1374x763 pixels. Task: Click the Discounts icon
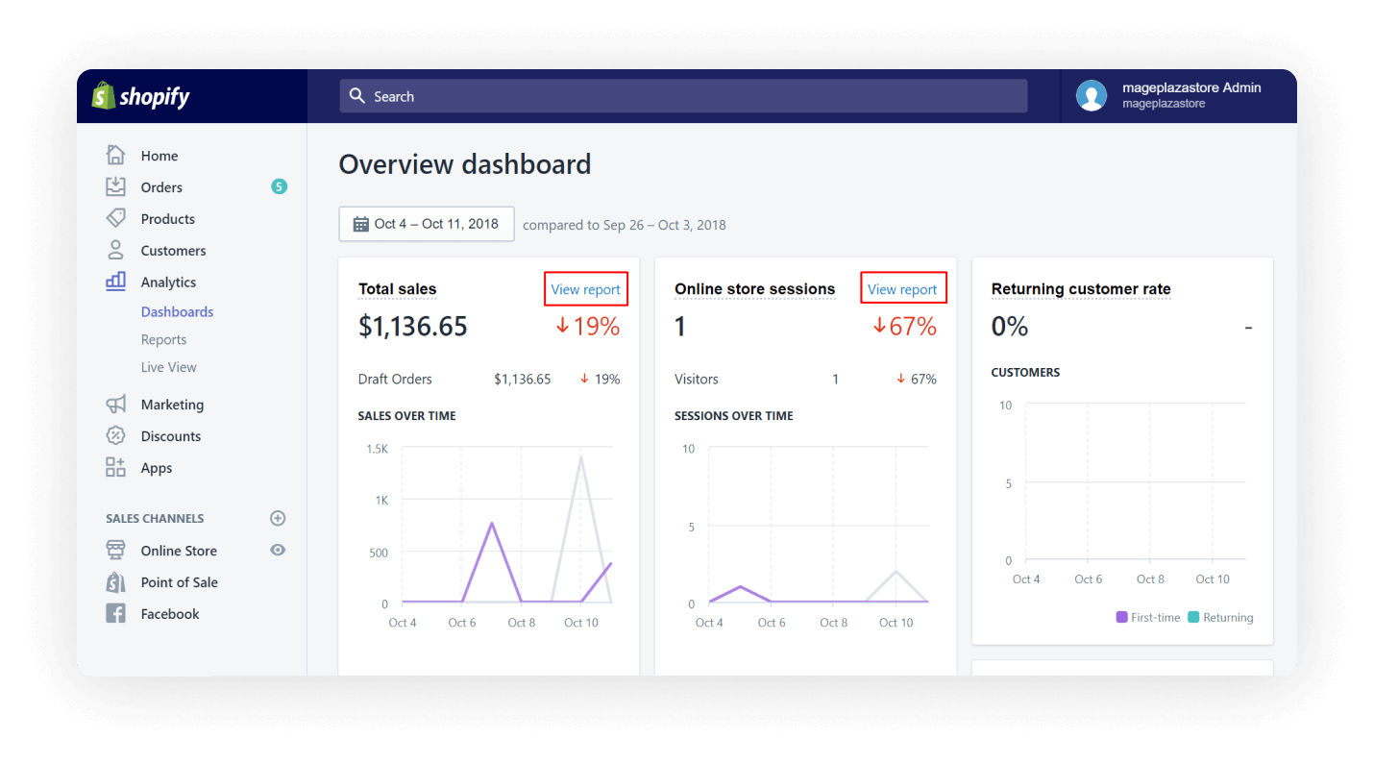pos(114,435)
